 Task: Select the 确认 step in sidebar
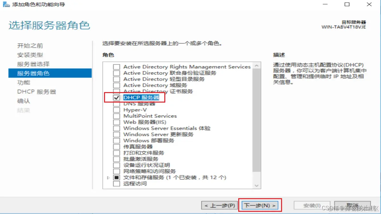pyautogui.click(x=24, y=101)
